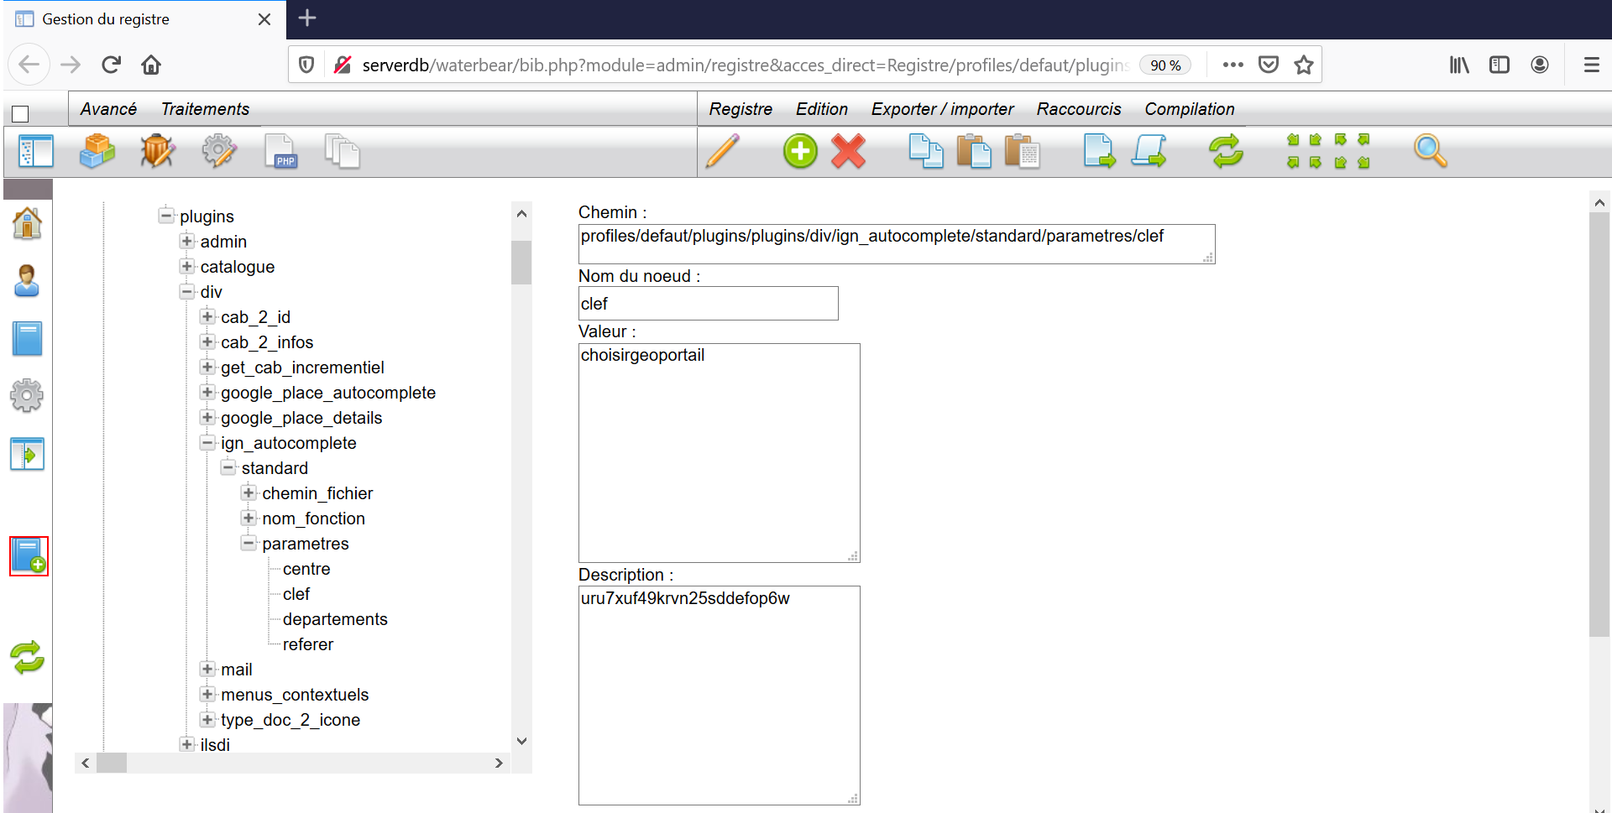Collapse the ign_autocomplete node
The width and height of the screenshot is (1612, 813).
(x=207, y=442)
